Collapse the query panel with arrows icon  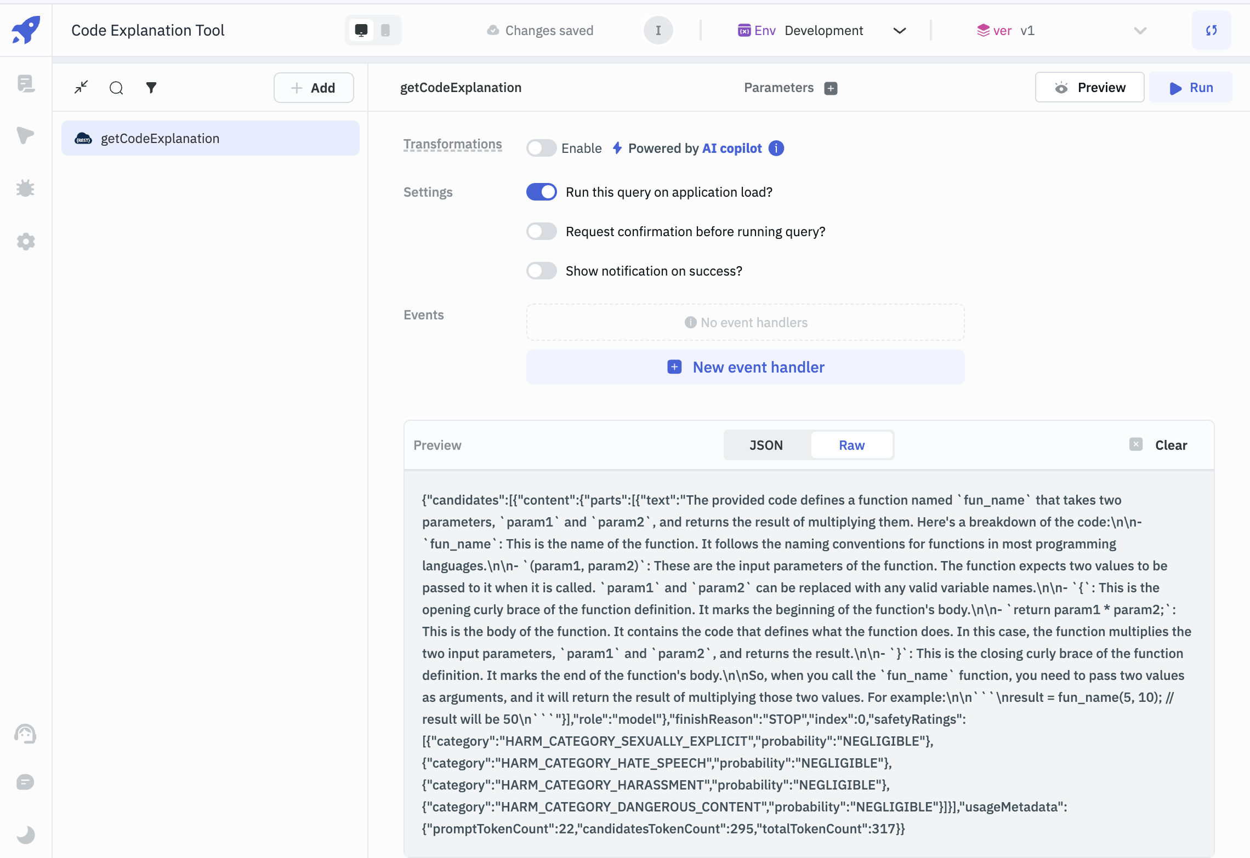click(81, 88)
